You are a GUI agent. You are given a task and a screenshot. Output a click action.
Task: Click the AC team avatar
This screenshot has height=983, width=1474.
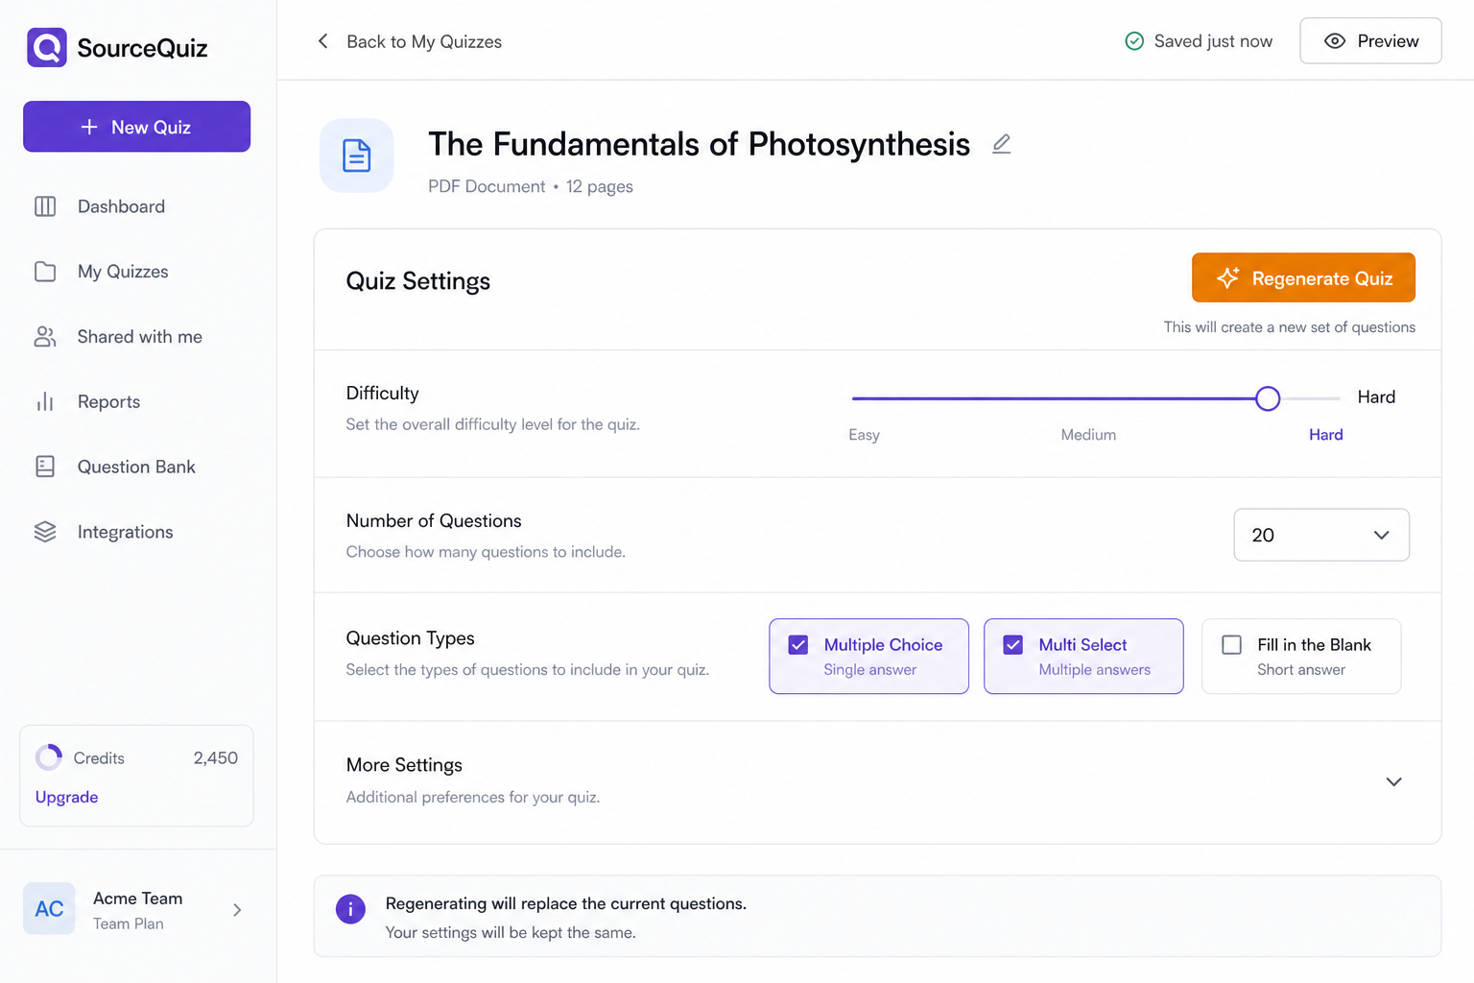(x=49, y=908)
